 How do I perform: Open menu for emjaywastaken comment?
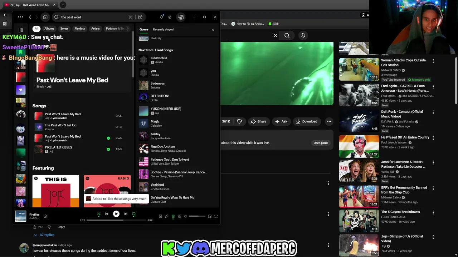(328, 245)
